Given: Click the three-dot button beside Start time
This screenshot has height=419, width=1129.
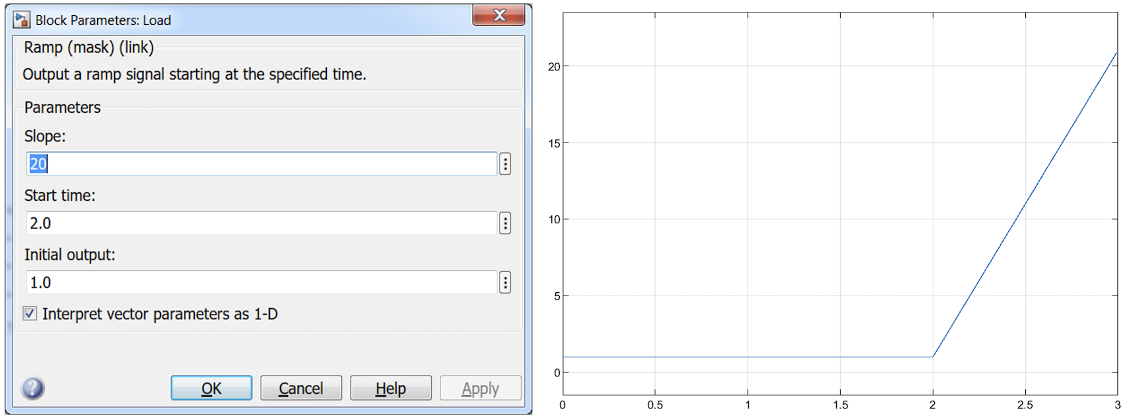Looking at the screenshot, I should [x=505, y=223].
